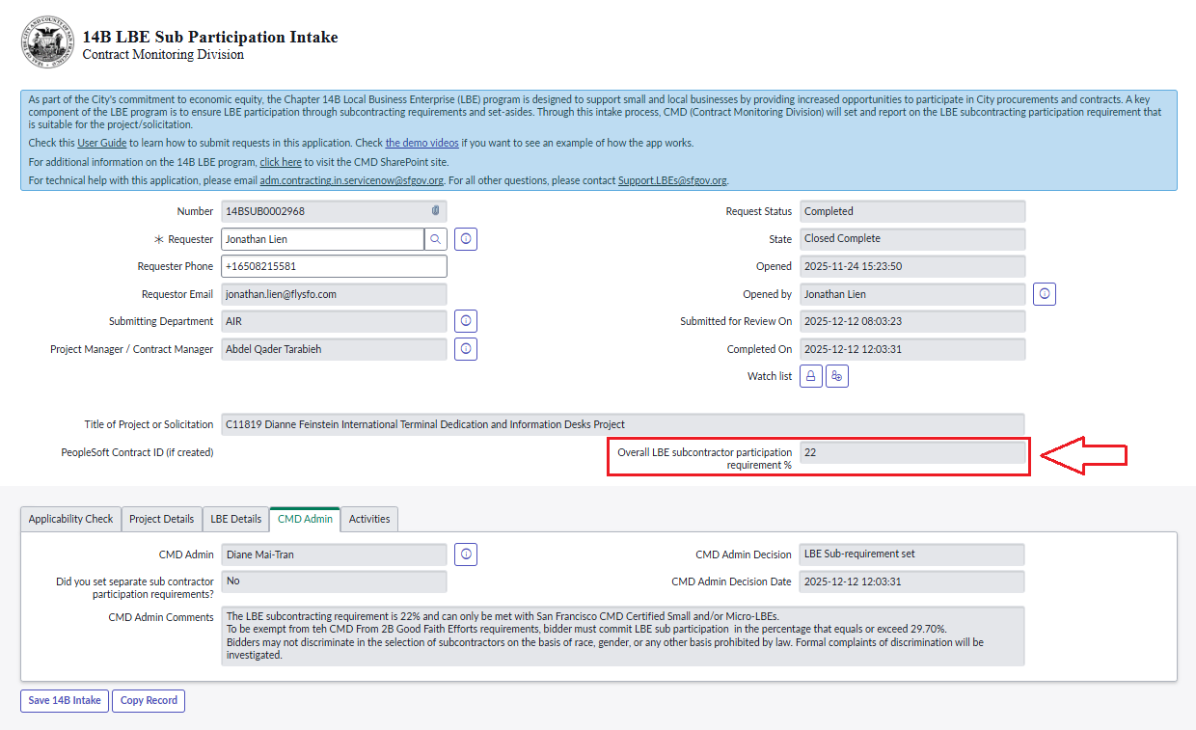Click the San Francisco city seal logo
Viewport: 1196px width, 730px height.
pyautogui.click(x=45, y=44)
